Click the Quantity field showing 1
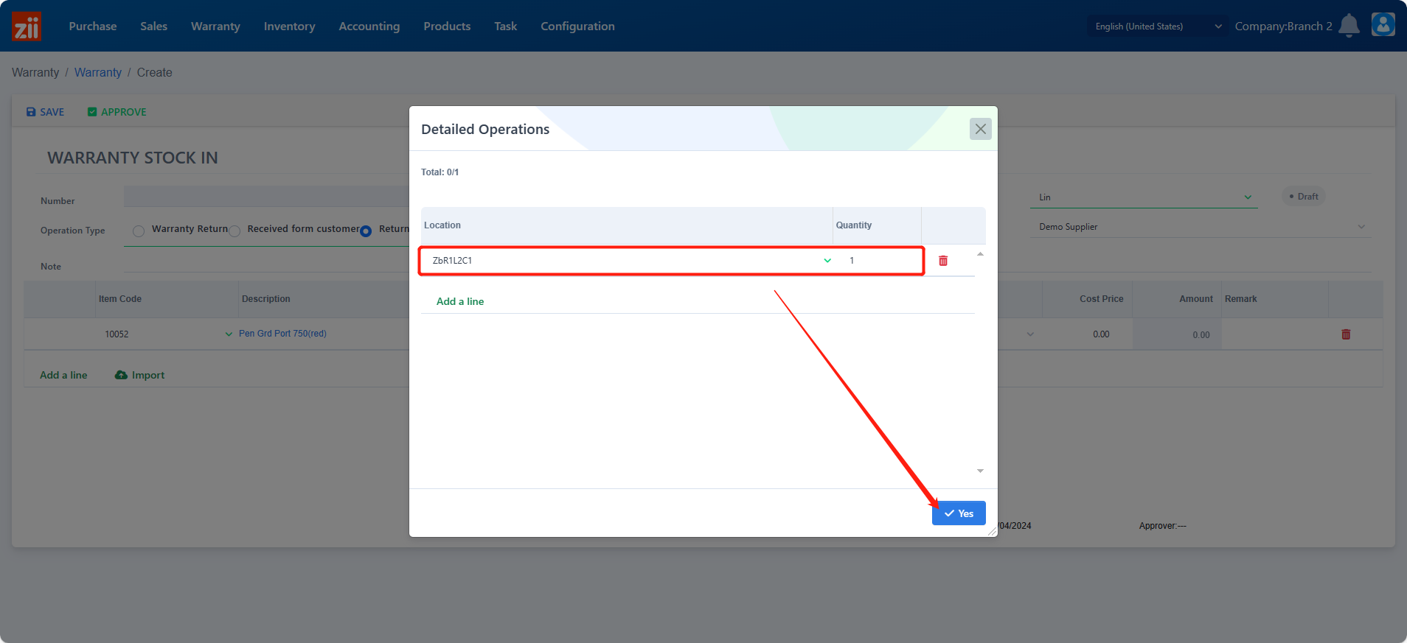1407x643 pixels. (x=878, y=261)
